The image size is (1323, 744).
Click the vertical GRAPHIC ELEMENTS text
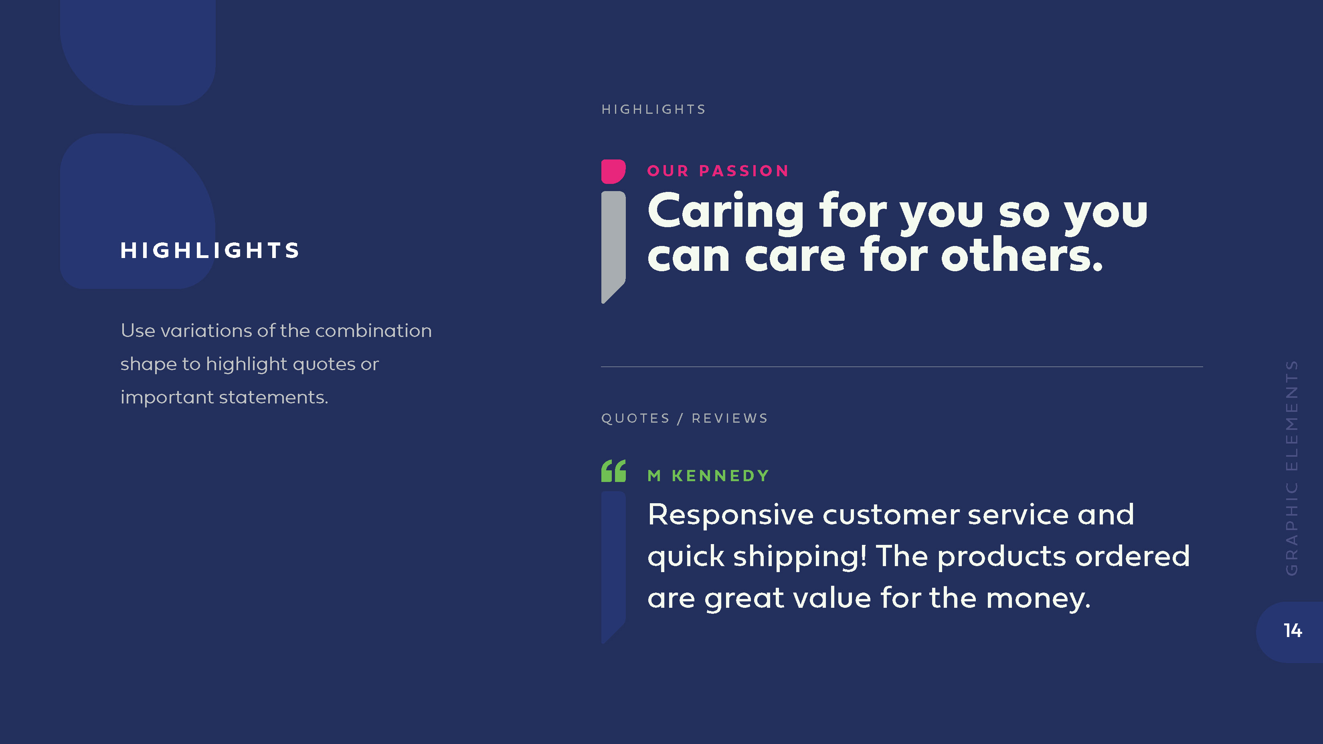tap(1292, 468)
